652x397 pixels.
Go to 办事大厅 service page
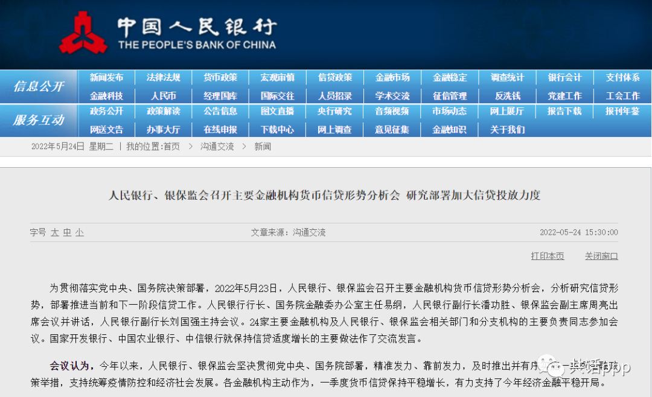164,130
